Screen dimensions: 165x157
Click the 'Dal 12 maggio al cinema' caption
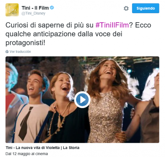[x=27, y=154]
